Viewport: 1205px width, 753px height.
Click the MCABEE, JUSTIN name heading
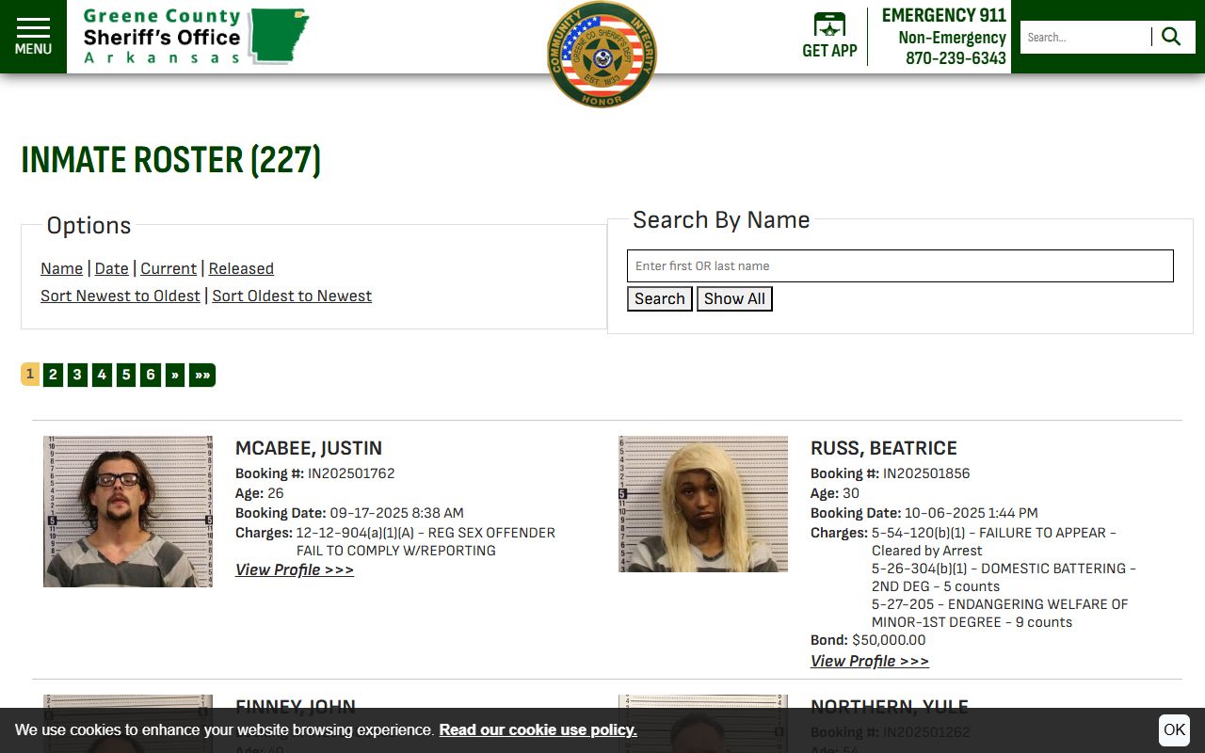point(309,448)
